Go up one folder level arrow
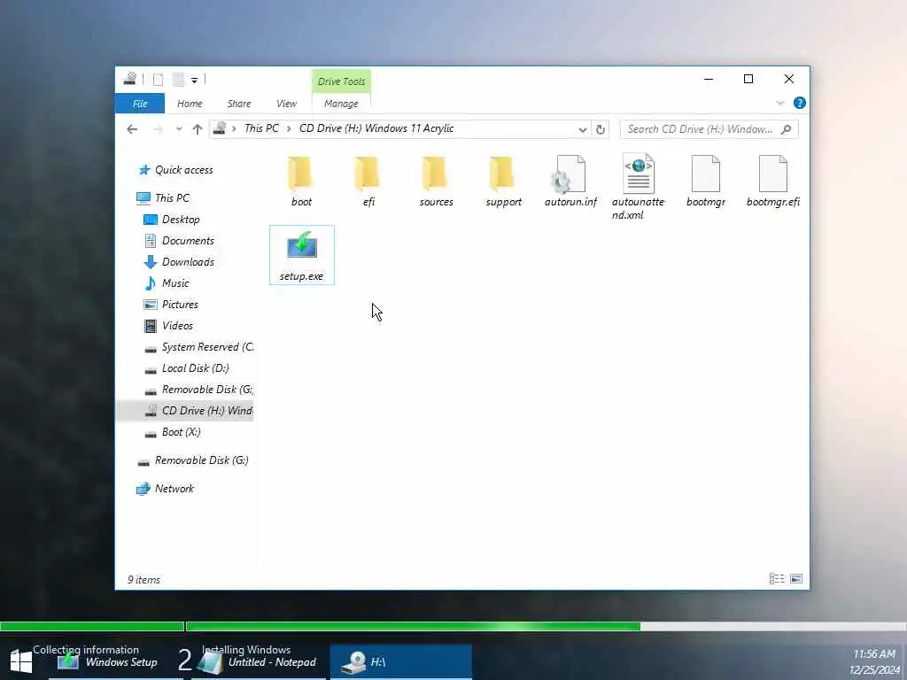The width and height of the screenshot is (907, 680). tap(198, 129)
